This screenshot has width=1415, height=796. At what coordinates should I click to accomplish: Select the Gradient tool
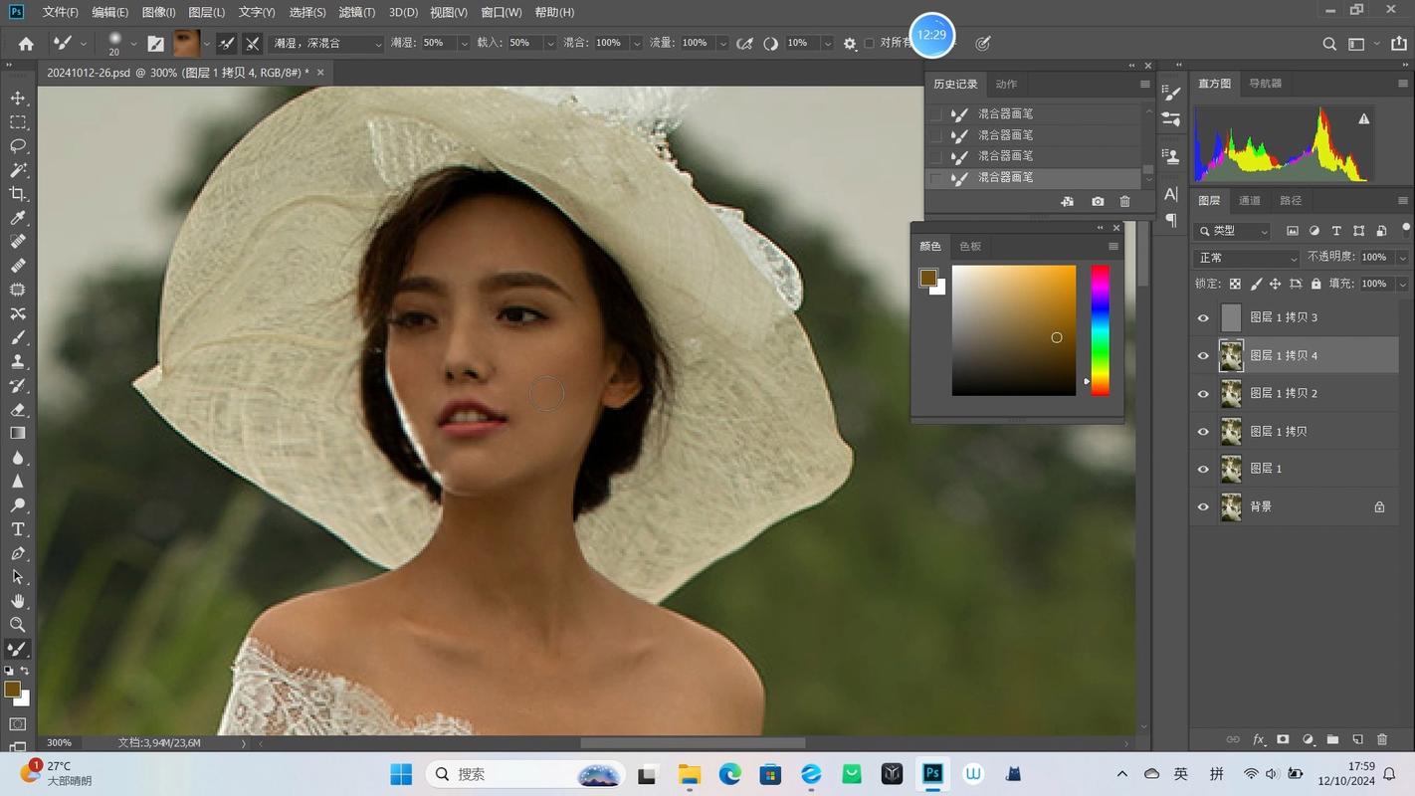(18, 434)
